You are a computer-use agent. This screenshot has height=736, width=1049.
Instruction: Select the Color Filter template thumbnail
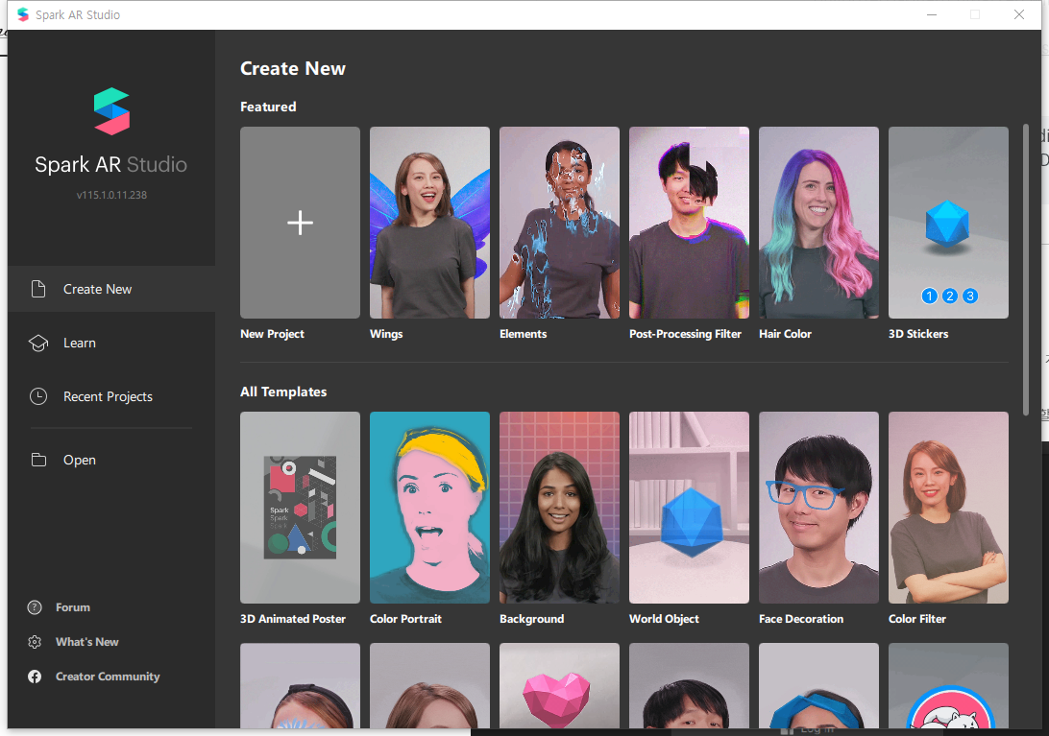(948, 508)
